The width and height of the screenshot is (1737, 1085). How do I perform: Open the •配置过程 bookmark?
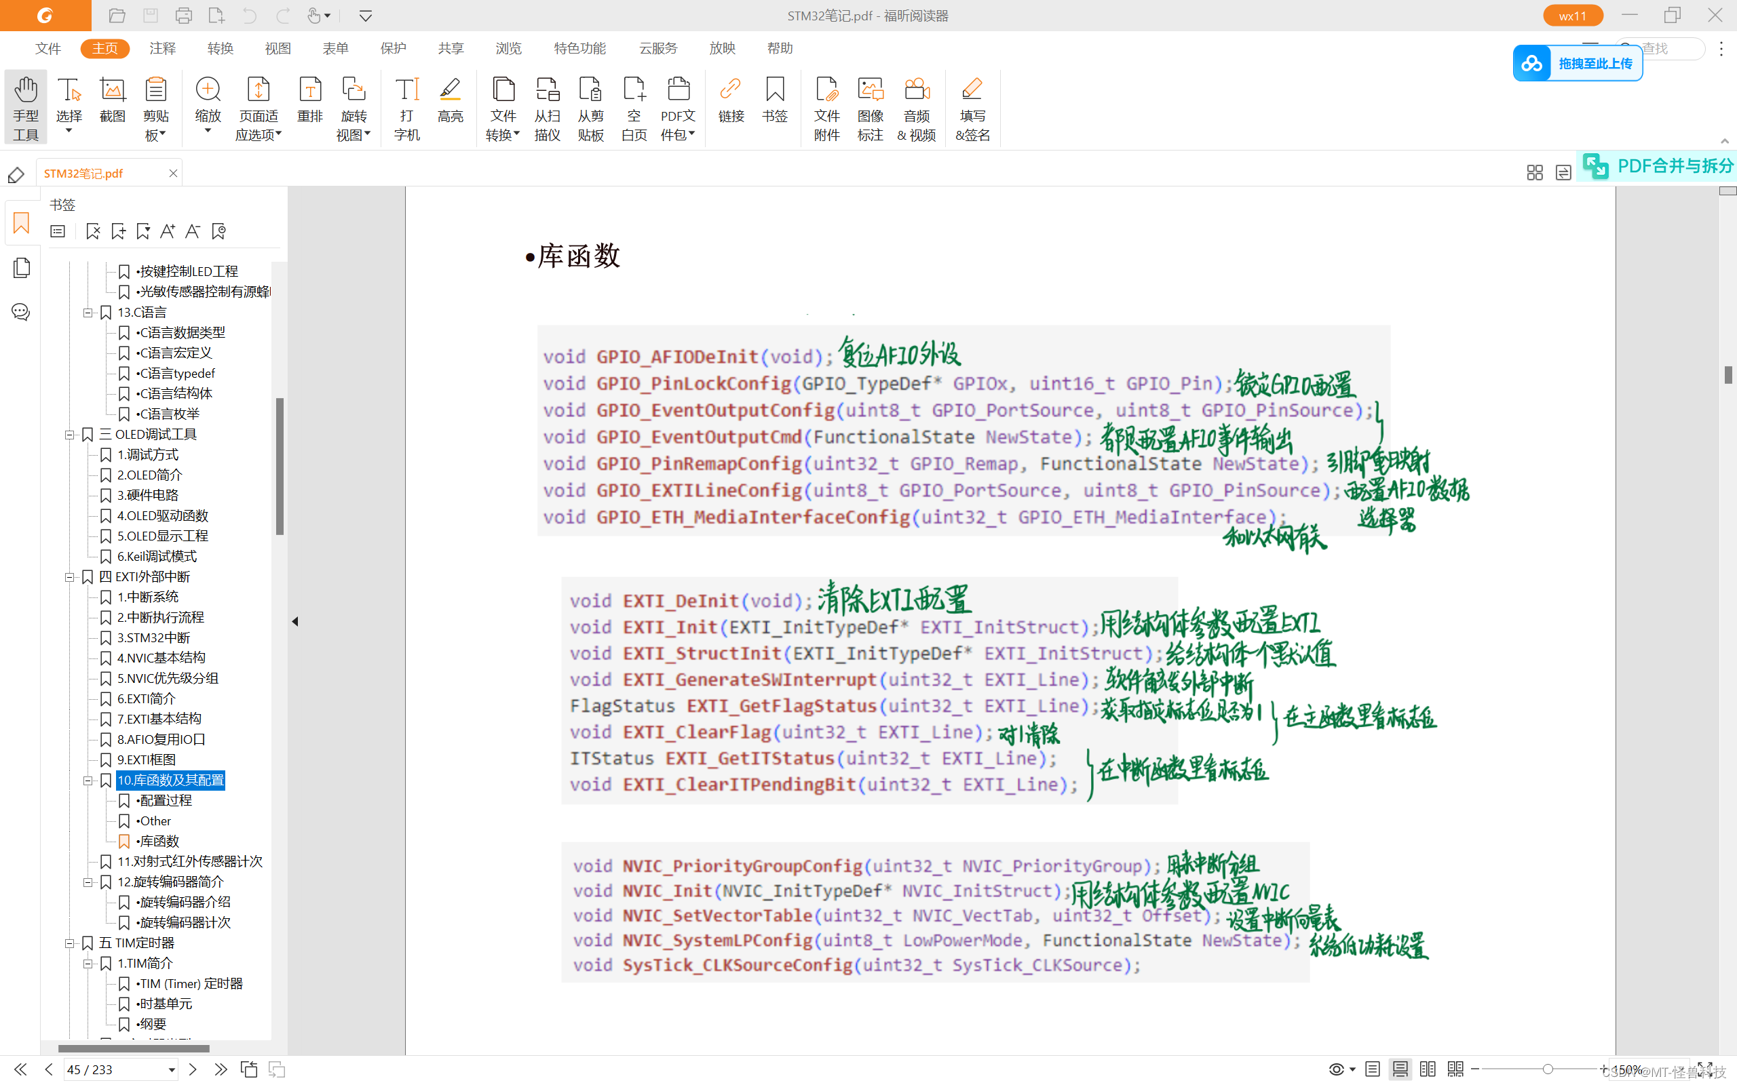pos(165,800)
